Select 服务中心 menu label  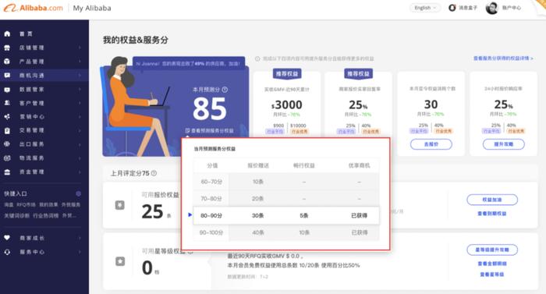[x=32, y=252]
